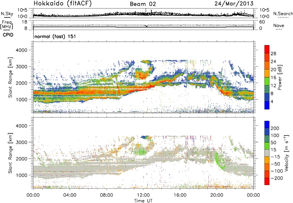The height and width of the screenshot is (203, 293).
Task: Click the 'Hokkaido (fitACF)' title text
Action: (63, 4)
